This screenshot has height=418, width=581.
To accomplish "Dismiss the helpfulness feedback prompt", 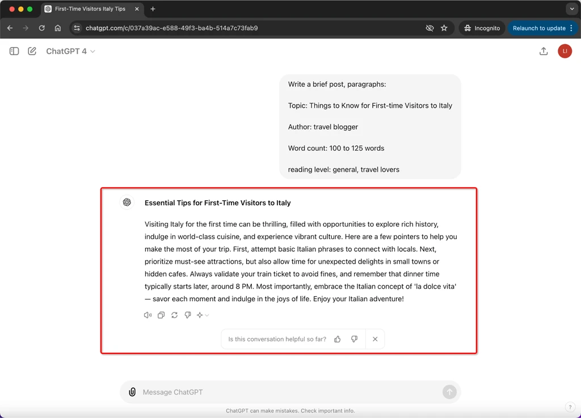I will point(375,339).
